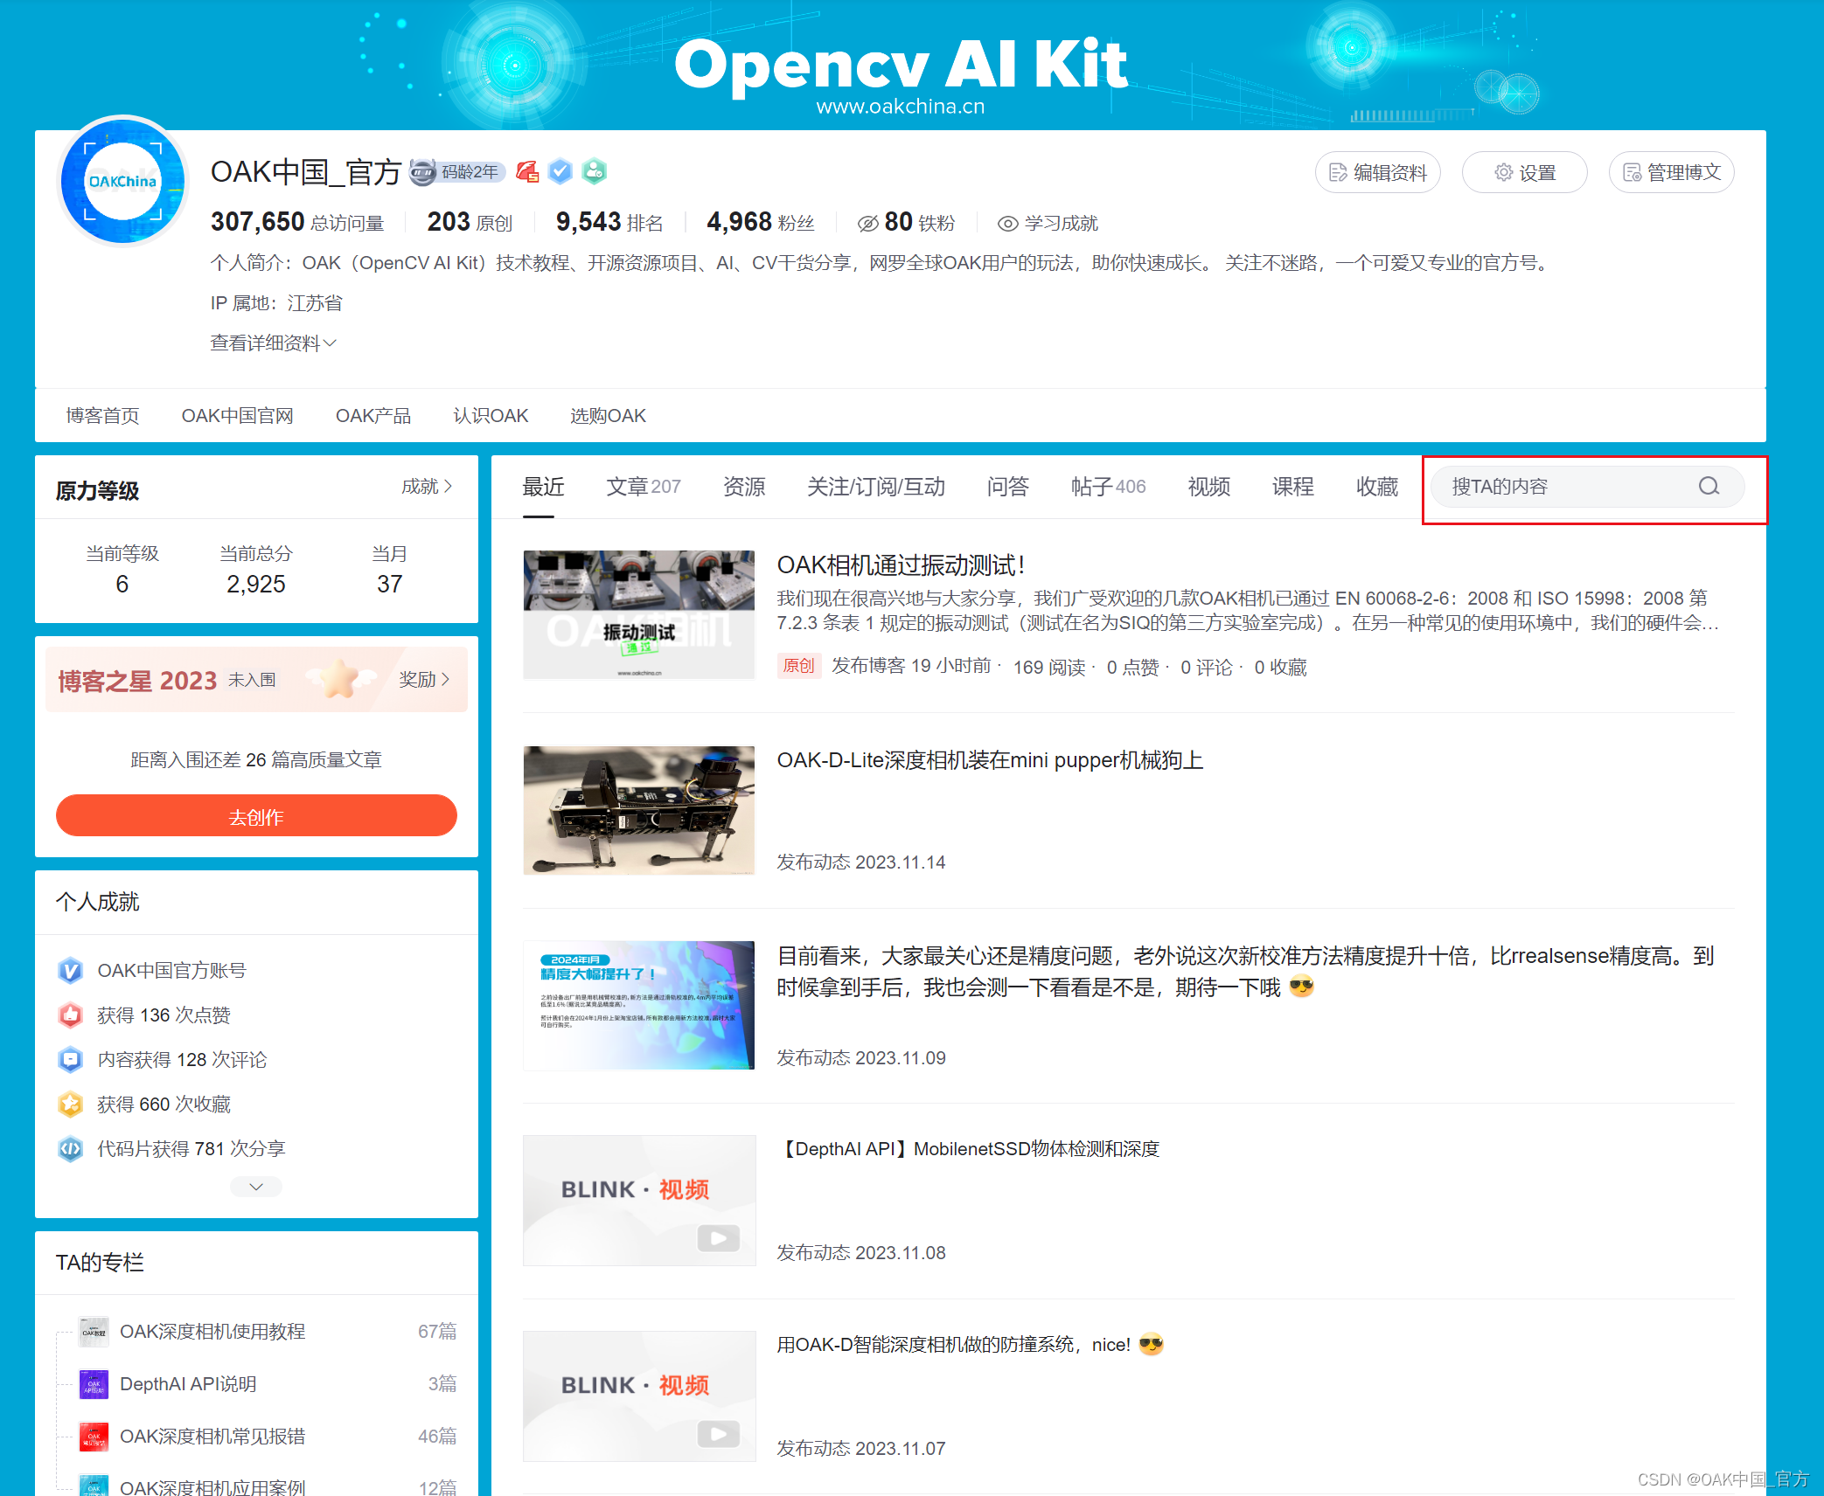Toggle the 学习成就 eye icon

[x=1007, y=224]
